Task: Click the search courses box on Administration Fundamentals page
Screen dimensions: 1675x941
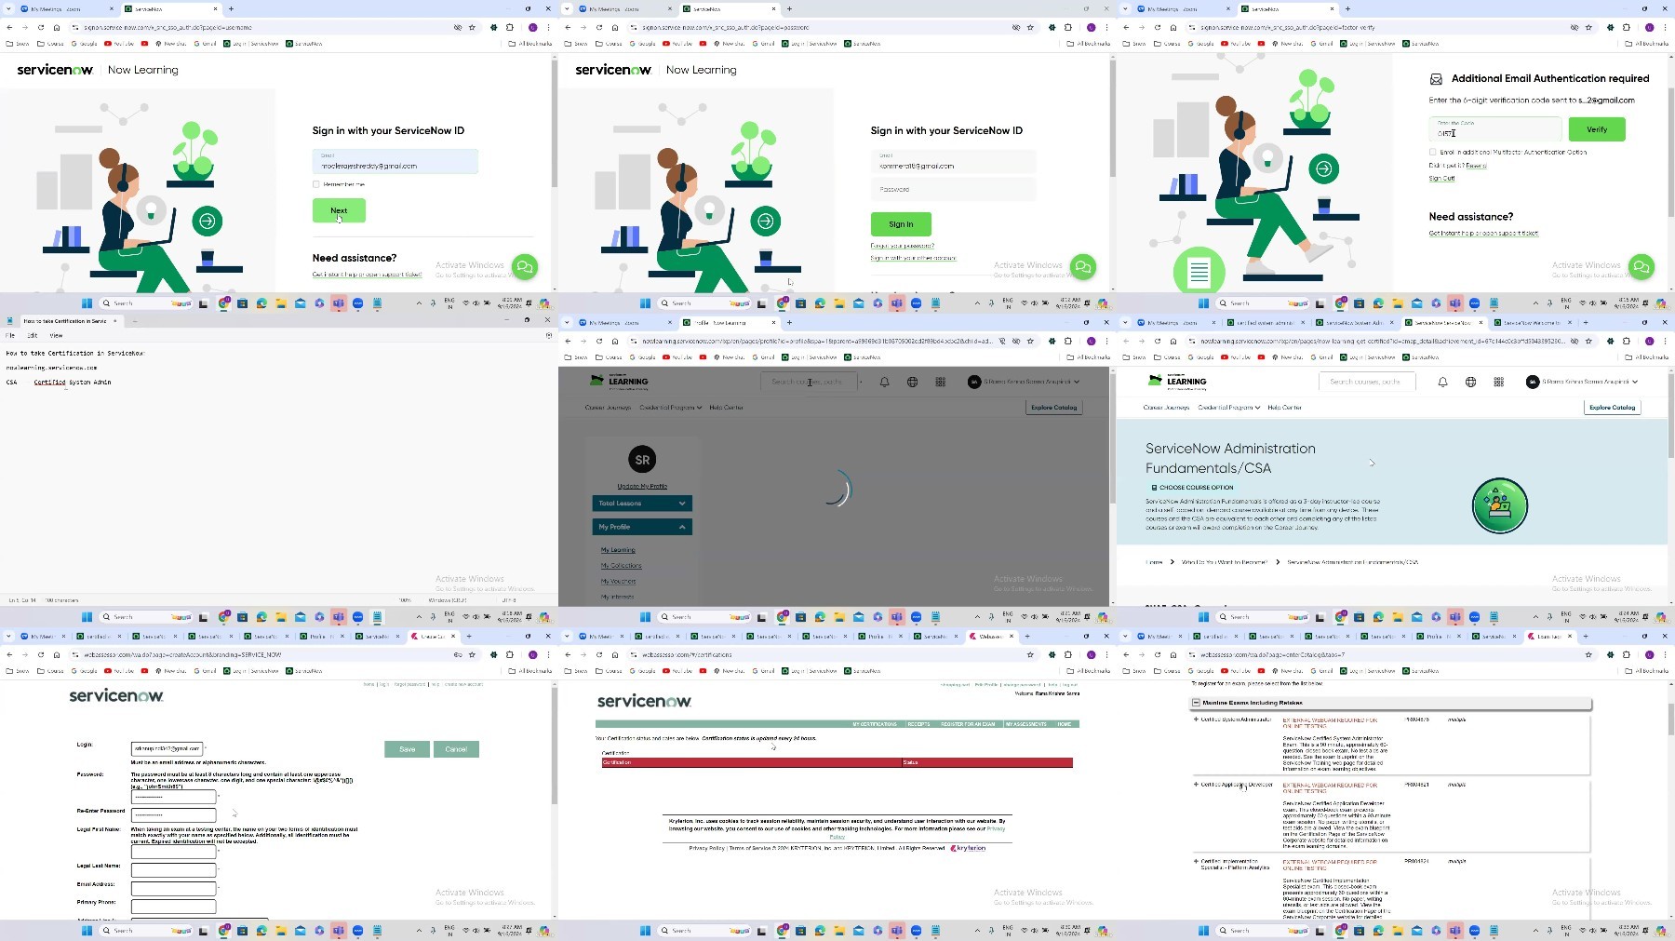Action: click(x=1367, y=382)
